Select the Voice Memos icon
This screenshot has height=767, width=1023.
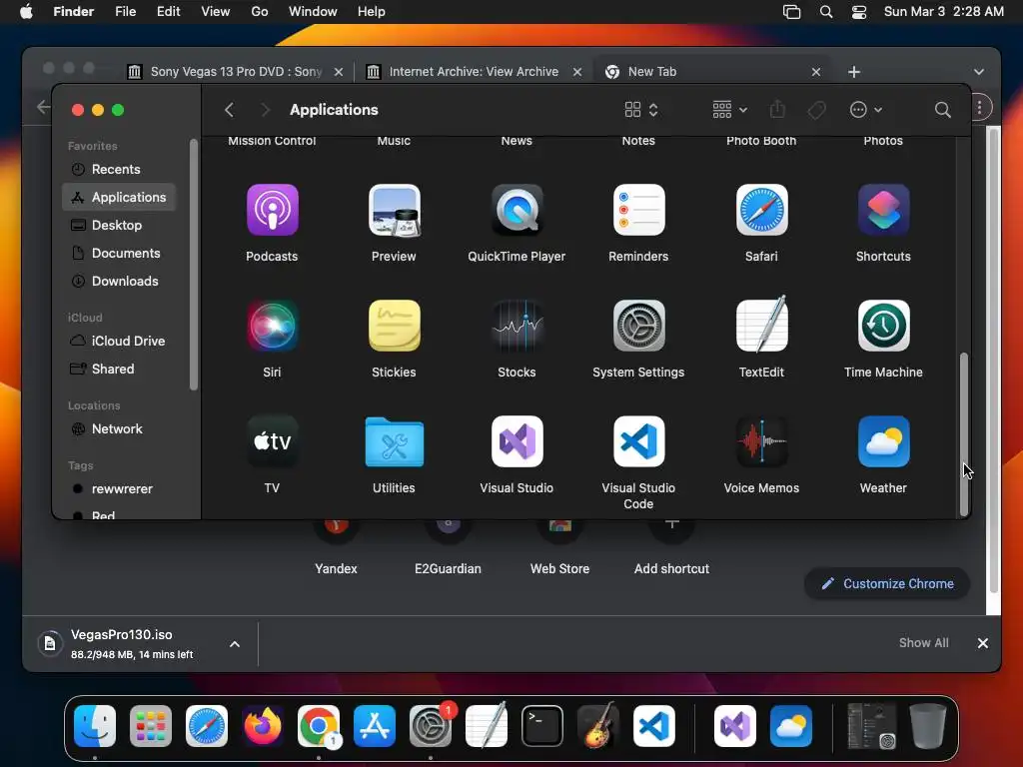point(761,441)
